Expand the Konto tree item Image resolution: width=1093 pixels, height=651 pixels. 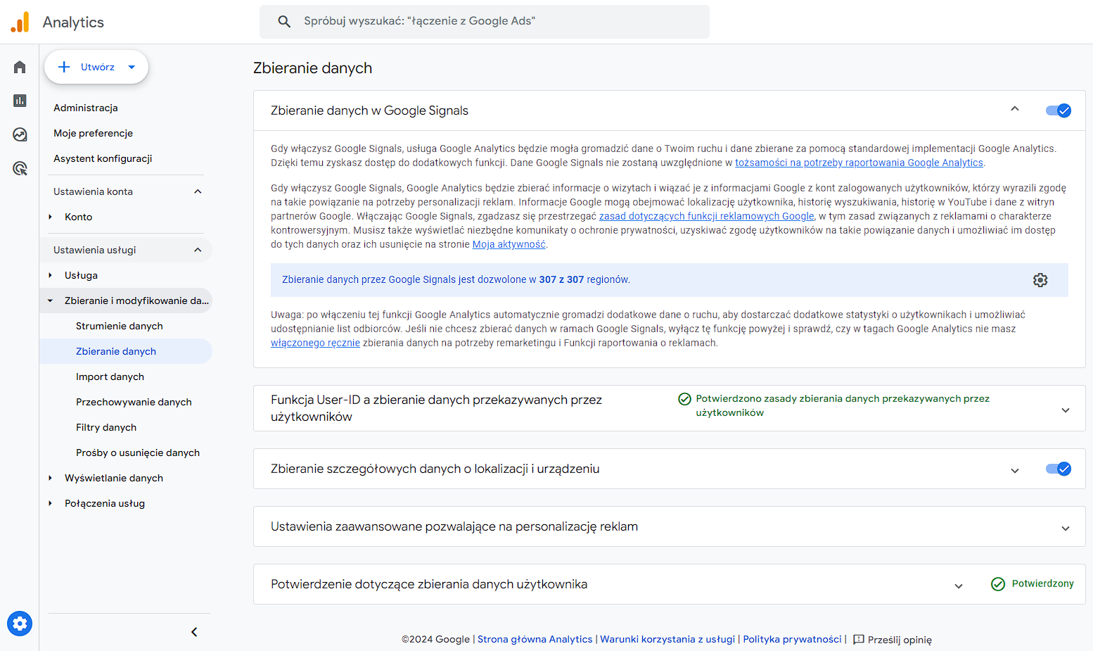click(x=50, y=217)
